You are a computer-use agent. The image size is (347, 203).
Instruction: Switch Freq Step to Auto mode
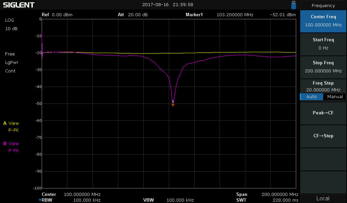coord(311,97)
